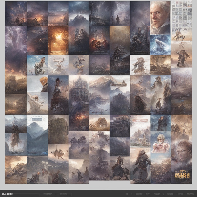Select the jagged snowy mountain peak thumbnail
Image resolution: width=197 pixels, height=197 pixels.
[x=79, y=14]
